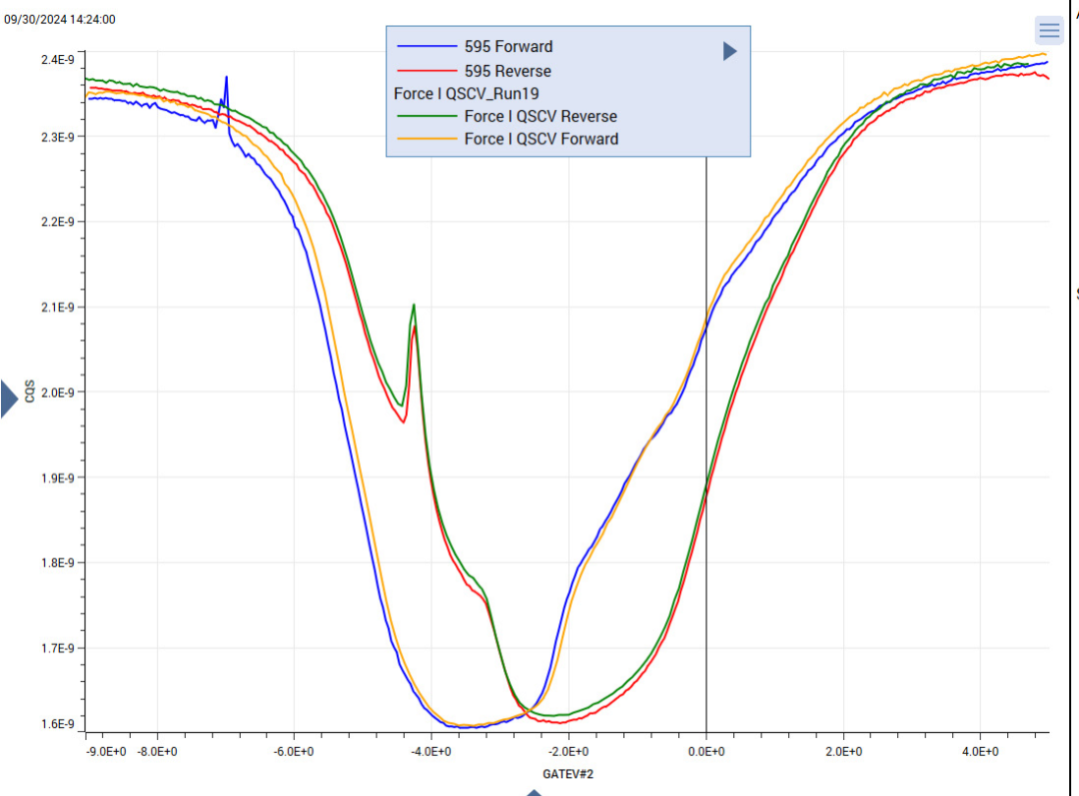
Task: Toggle the 595 Reverse legend entry
Action: [x=508, y=71]
